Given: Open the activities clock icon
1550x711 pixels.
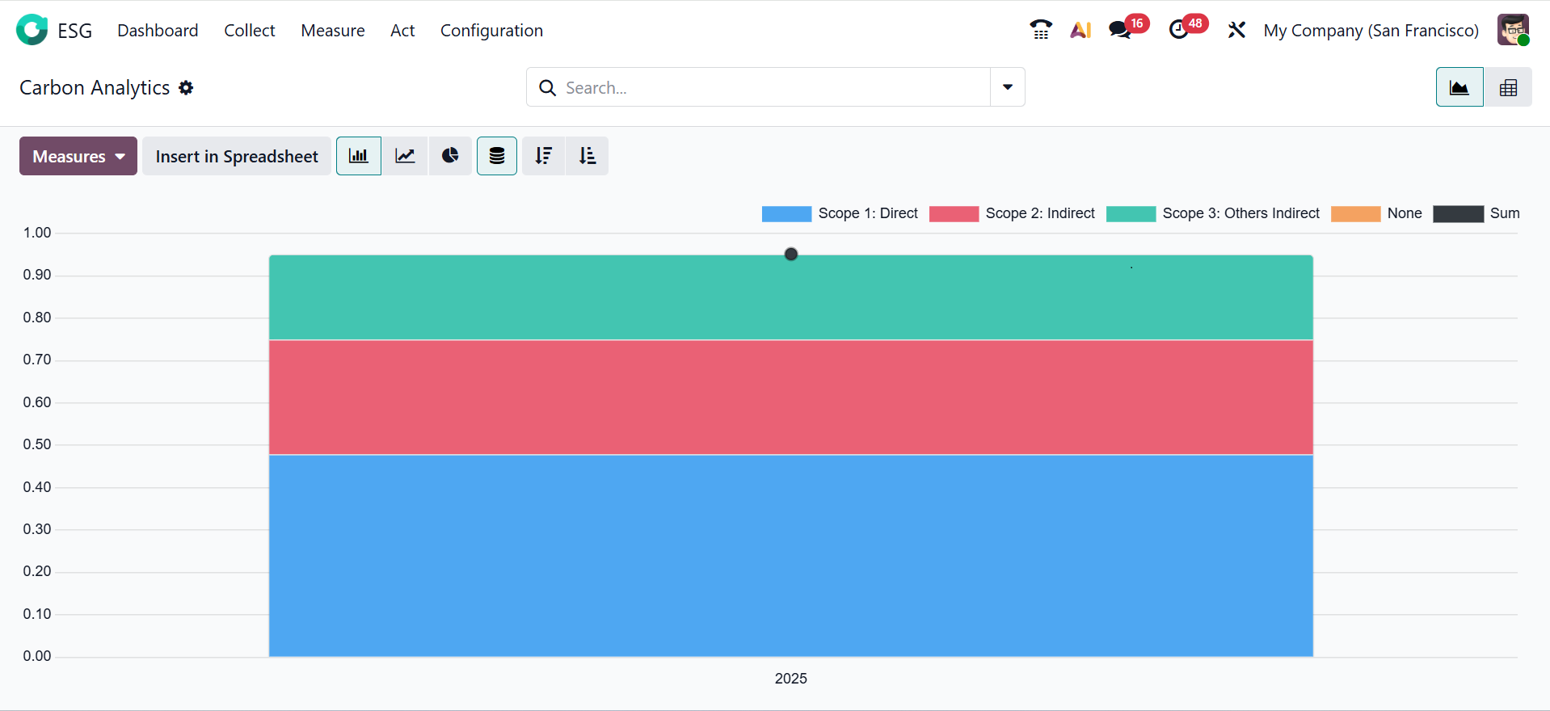Looking at the screenshot, I should 1179,30.
